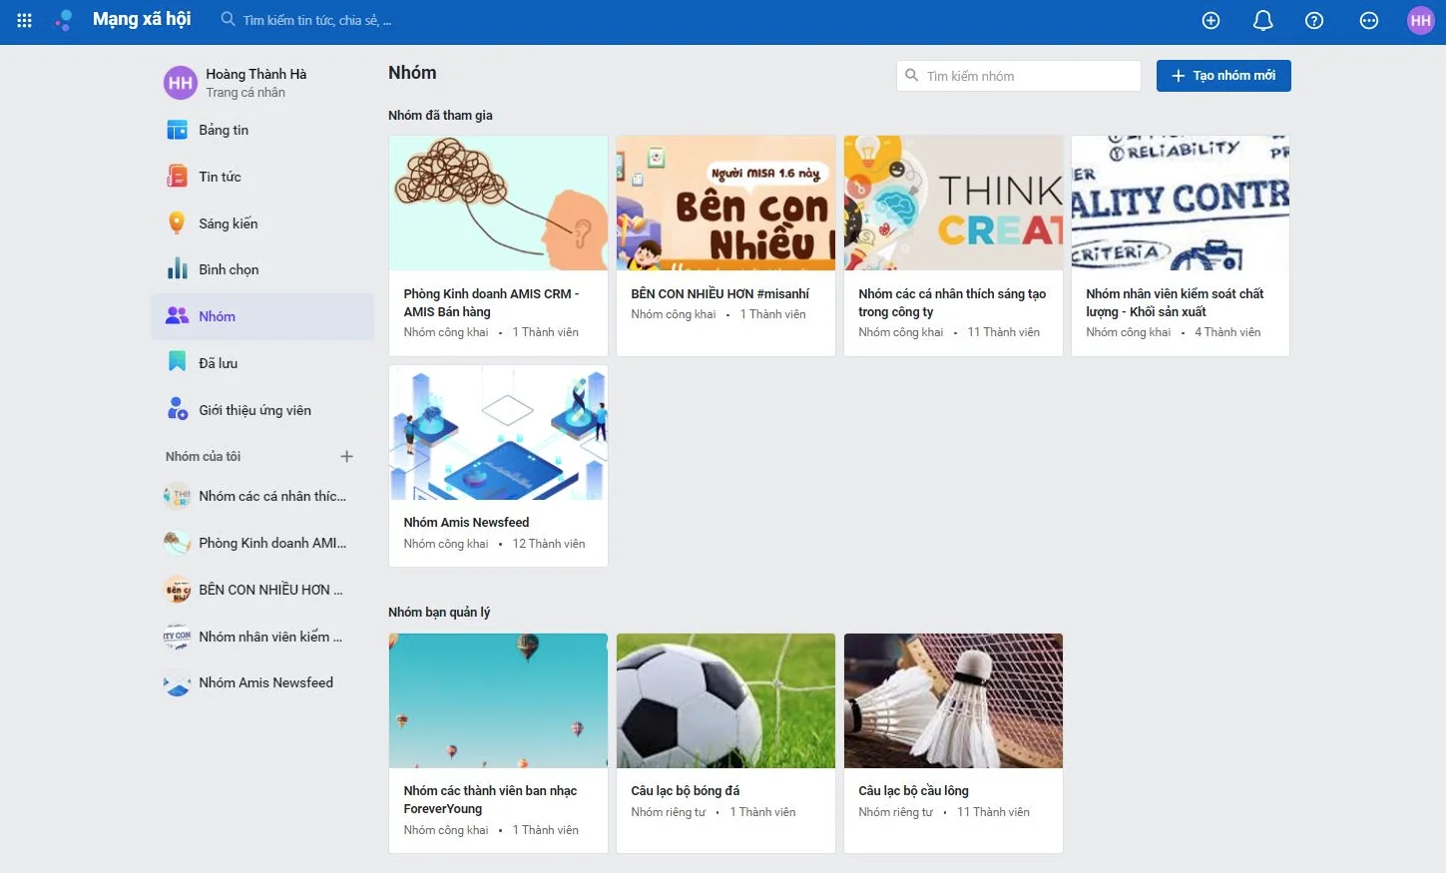Open Trang cá nhân link

245,93
